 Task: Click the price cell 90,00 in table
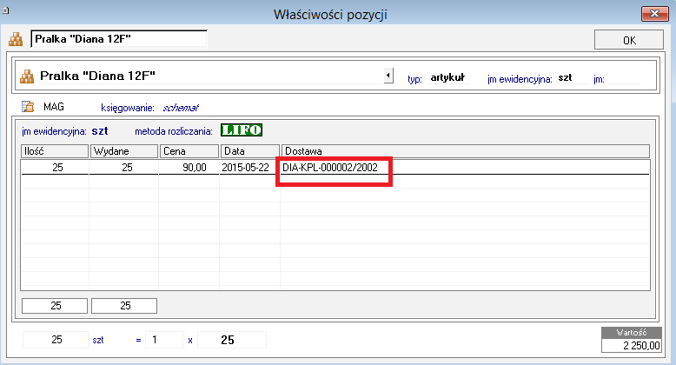pos(189,168)
